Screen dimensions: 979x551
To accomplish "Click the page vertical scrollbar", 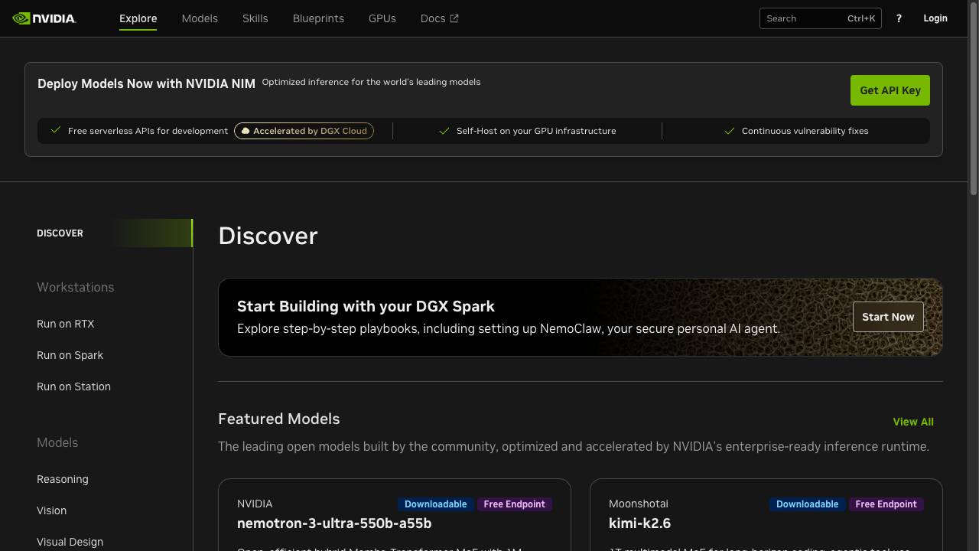I will coord(973,98).
